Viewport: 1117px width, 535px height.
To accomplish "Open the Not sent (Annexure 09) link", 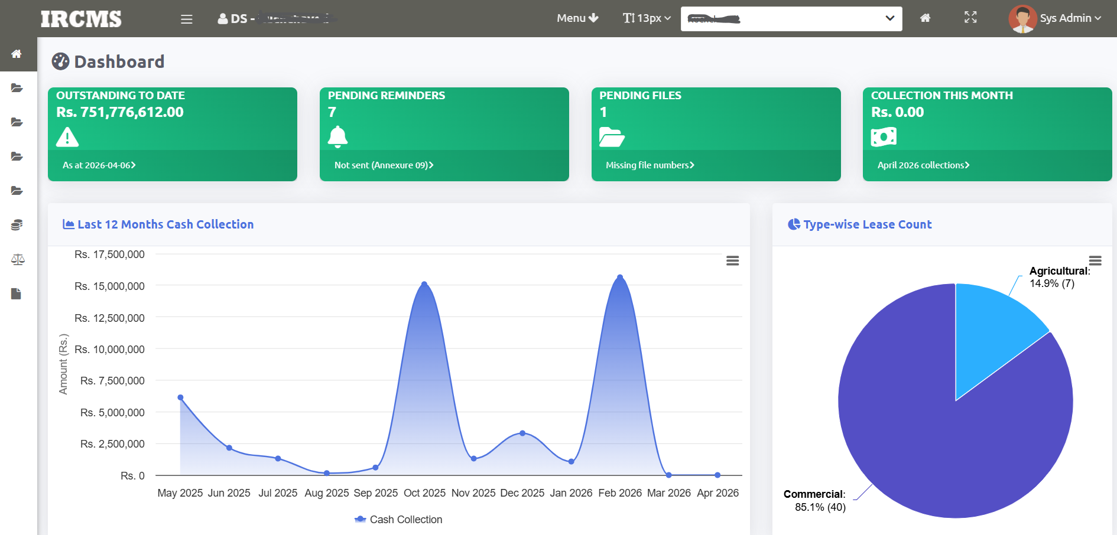I will (384, 165).
